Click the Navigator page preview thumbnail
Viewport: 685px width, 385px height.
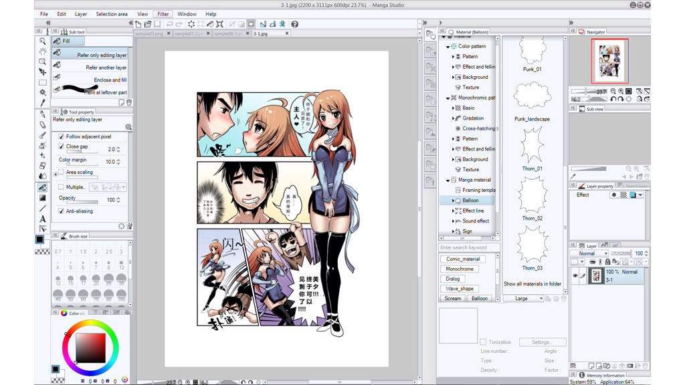click(x=610, y=61)
